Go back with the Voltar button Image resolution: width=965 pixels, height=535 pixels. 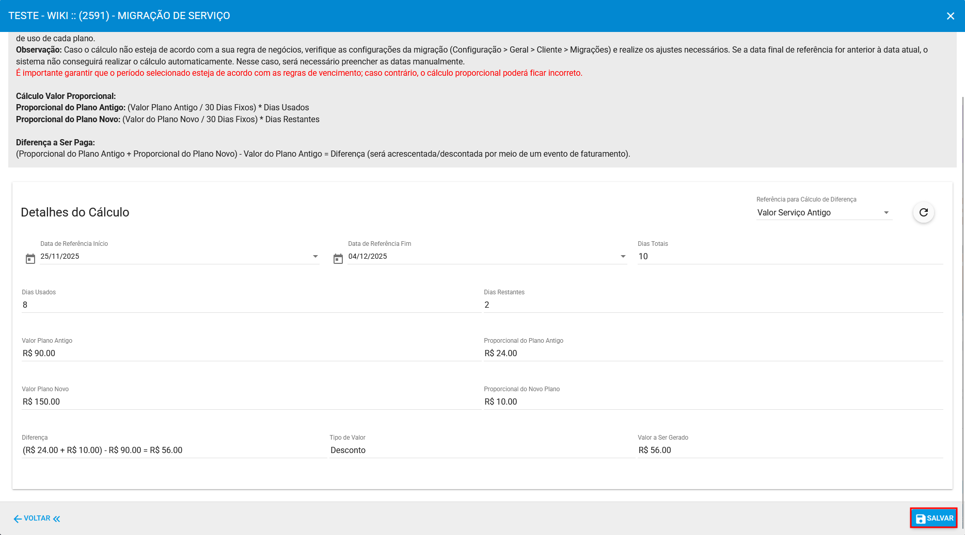click(37, 519)
